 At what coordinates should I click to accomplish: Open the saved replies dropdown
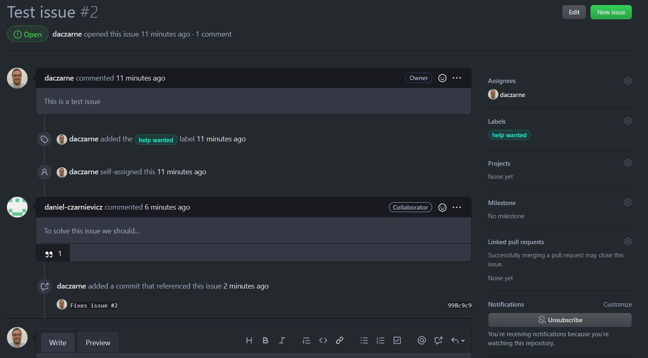pos(458,340)
